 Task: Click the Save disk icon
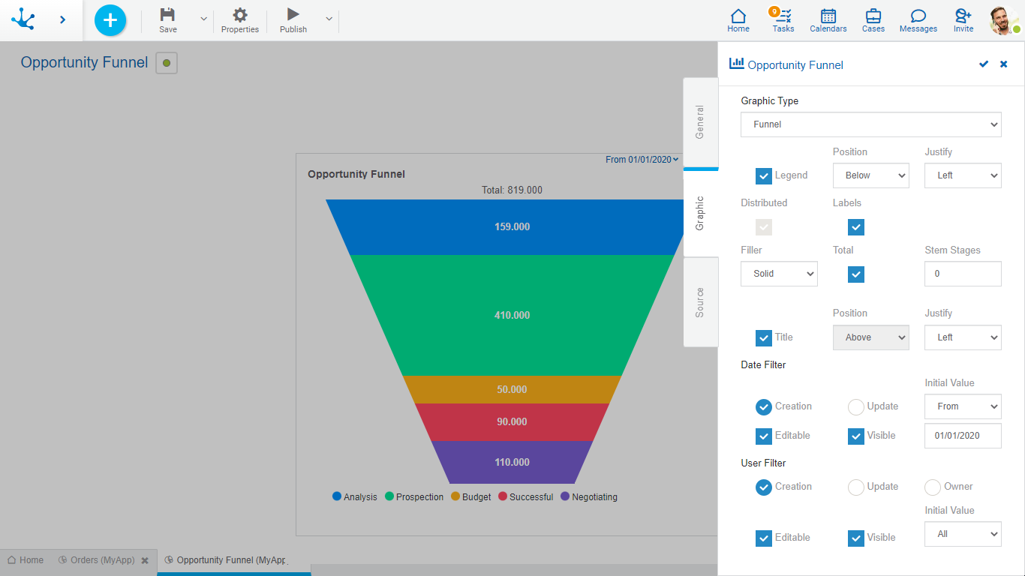pyautogui.click(x=168, y=15)
